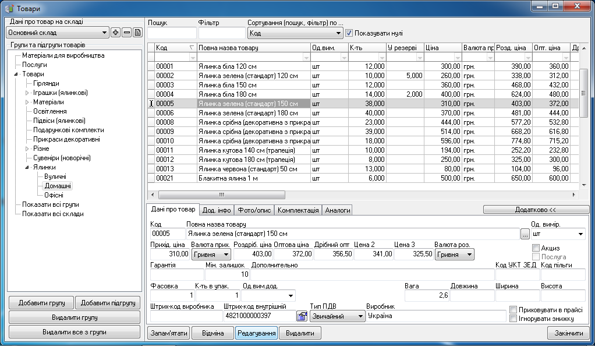Click the internal barcode generate icon
Image resolution: width=595 pixels, height=346 pixels.
click(302, 316)
